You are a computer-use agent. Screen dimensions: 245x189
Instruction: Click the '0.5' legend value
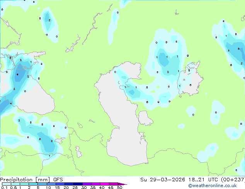14,187
